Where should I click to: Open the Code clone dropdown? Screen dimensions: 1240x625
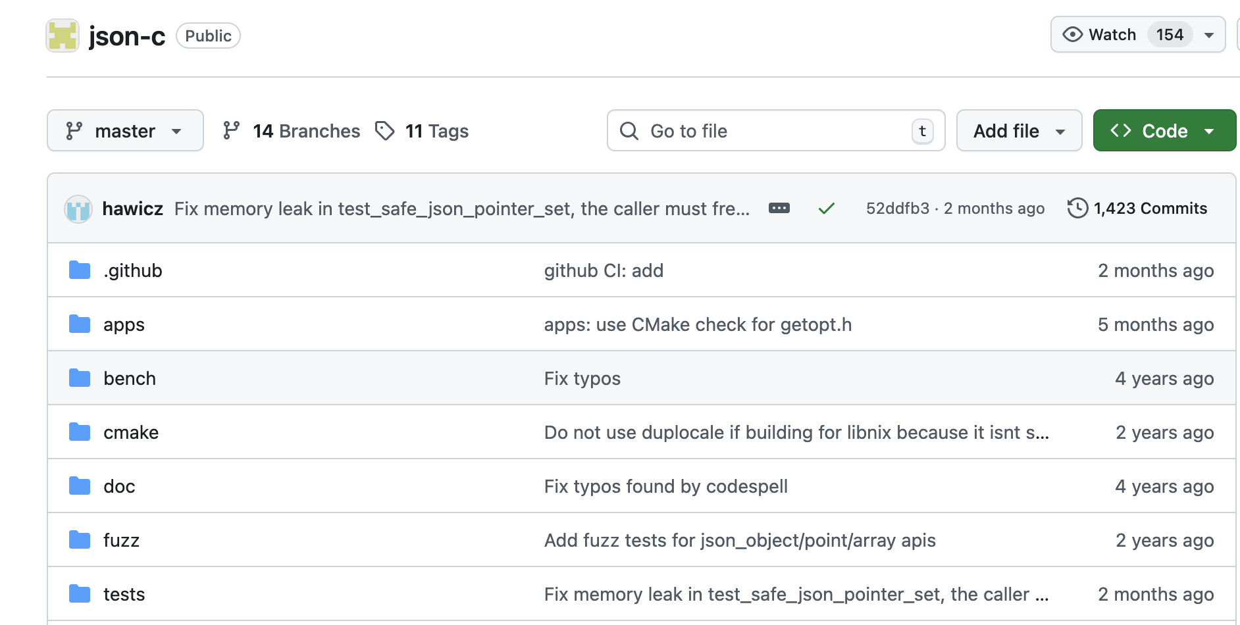pos(1164,130)
